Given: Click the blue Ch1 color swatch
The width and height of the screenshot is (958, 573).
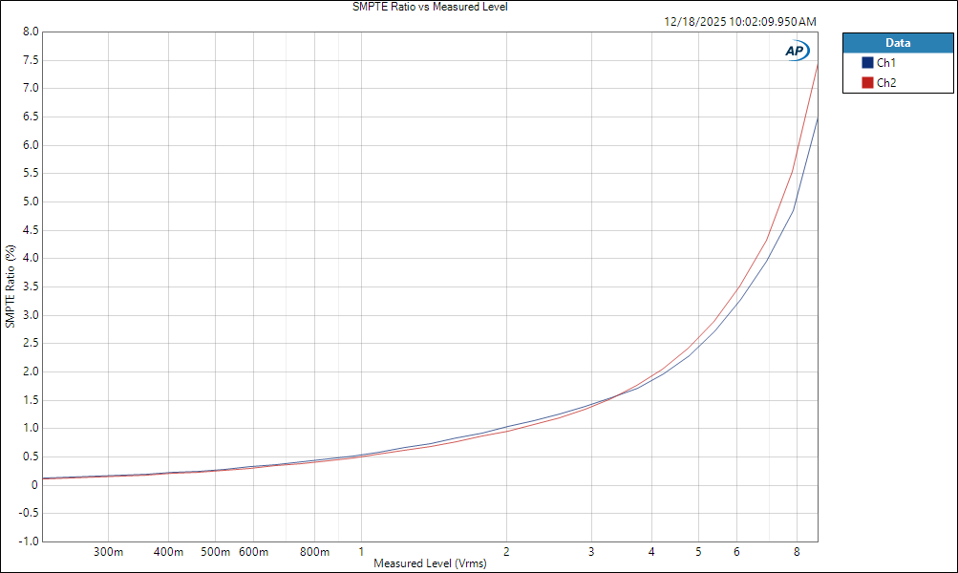Looking at the screenshot, I should pos(867,63).
